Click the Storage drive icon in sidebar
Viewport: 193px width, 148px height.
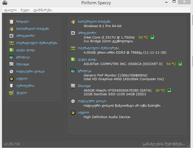11,64
